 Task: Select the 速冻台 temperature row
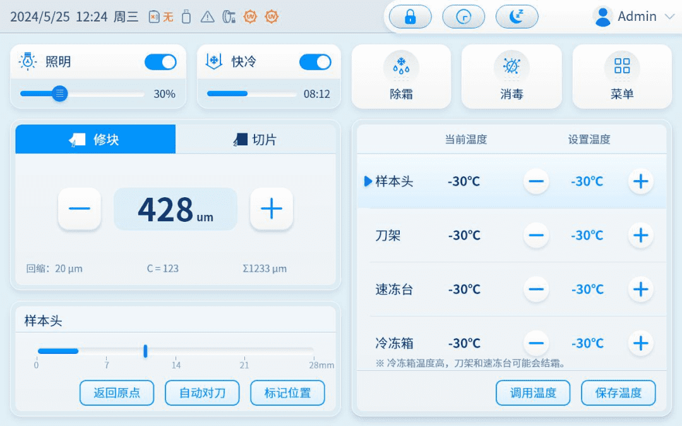point(394,289)
